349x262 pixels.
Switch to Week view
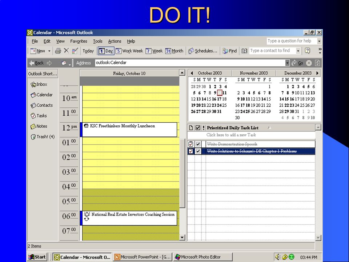[x=154, y=51]
